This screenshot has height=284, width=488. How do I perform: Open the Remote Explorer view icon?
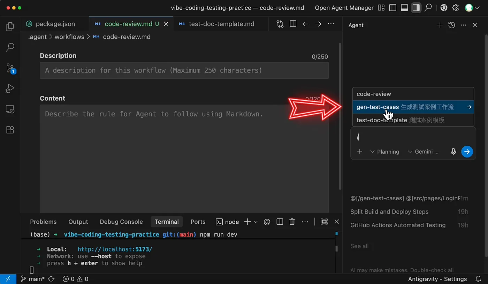(10, 109)
